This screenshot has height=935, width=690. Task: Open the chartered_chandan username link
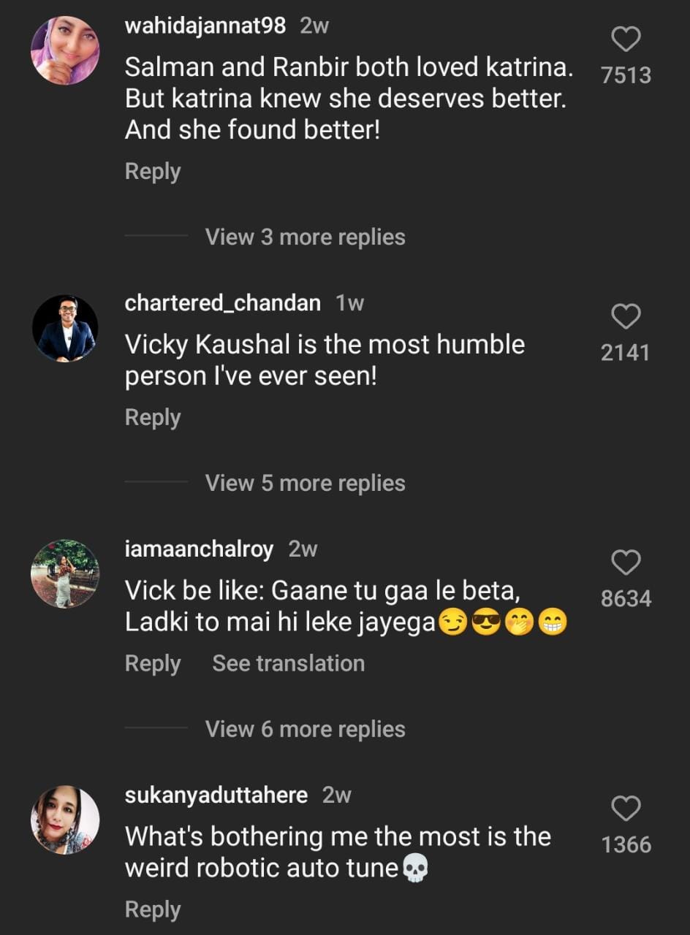tap(222, 303)
